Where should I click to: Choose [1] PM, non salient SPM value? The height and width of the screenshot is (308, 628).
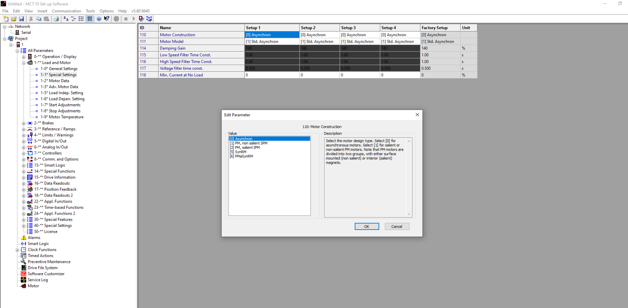248,143
